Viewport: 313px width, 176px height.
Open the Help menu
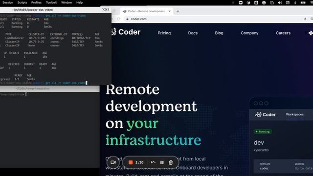pos(79,2)
